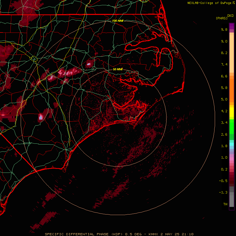Image resolution: width=236 pixels, height=236 pixels.
Task: Click the DKD label above the color scale
Action: coord(230,16)
